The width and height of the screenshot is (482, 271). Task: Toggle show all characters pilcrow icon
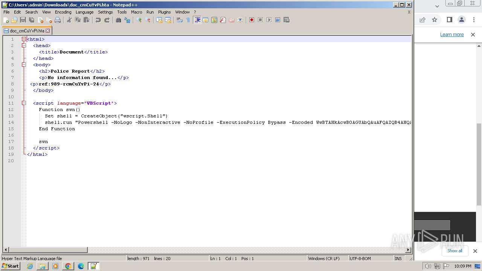(188, 20)
